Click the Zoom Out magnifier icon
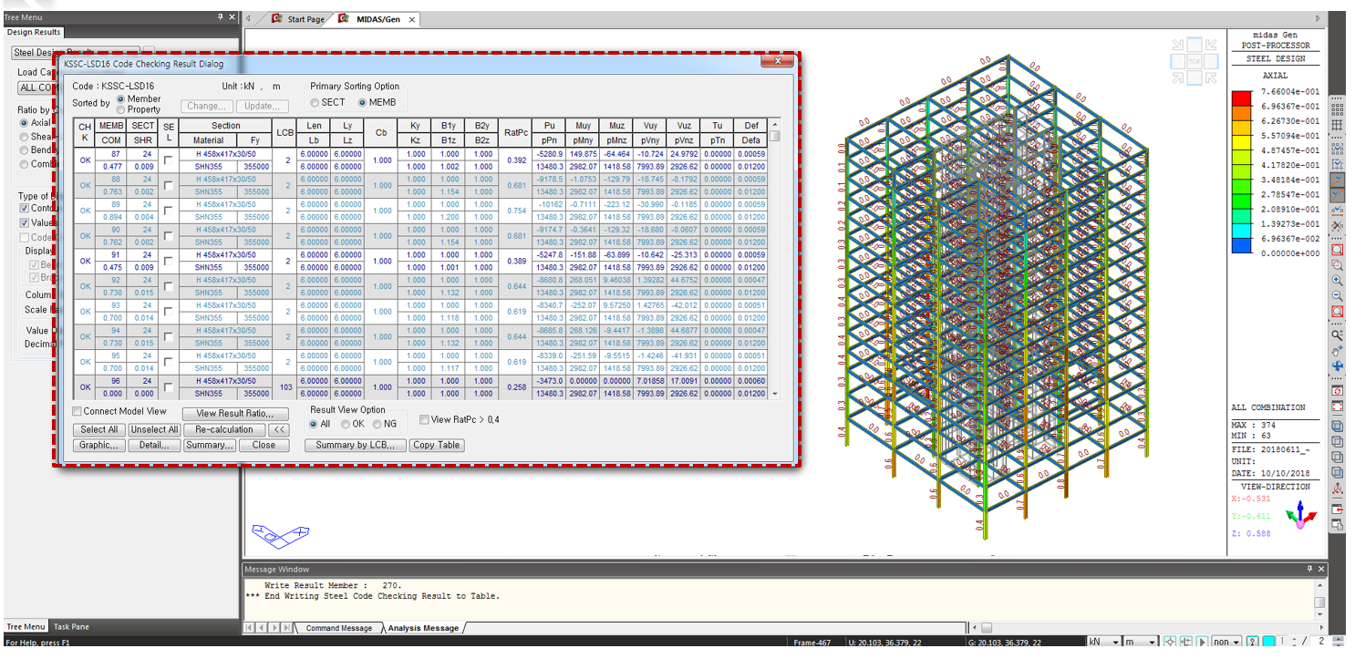This screenshot has height=659, width=1365. (1337, 295)
